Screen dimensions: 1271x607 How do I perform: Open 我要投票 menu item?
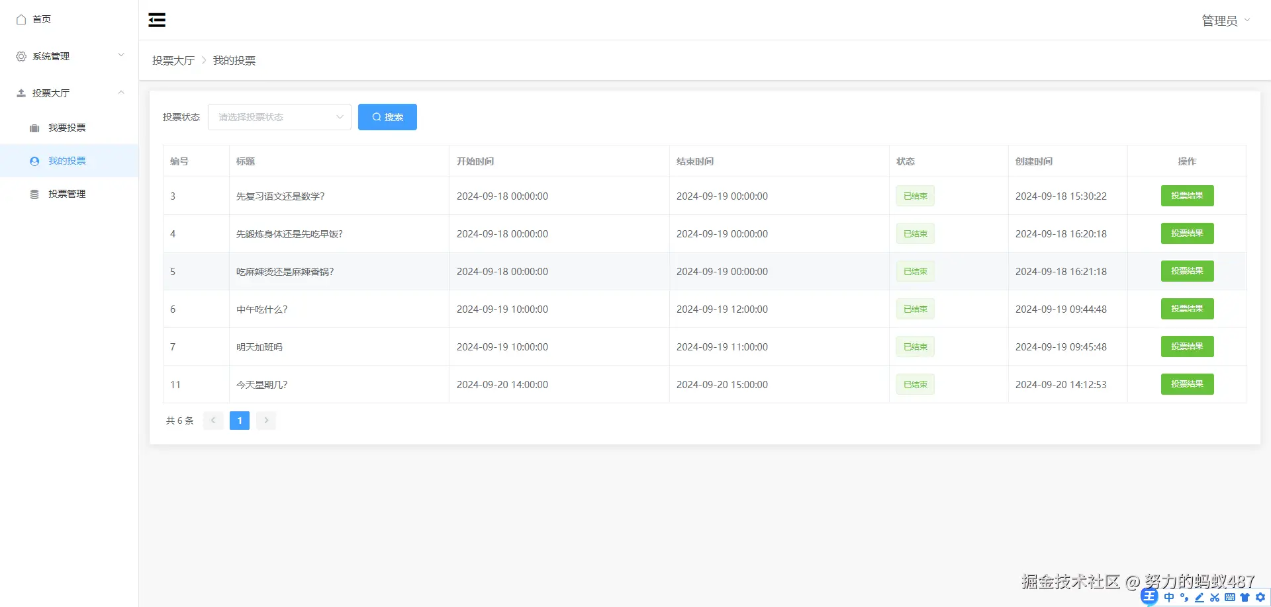tap(69, 128)
